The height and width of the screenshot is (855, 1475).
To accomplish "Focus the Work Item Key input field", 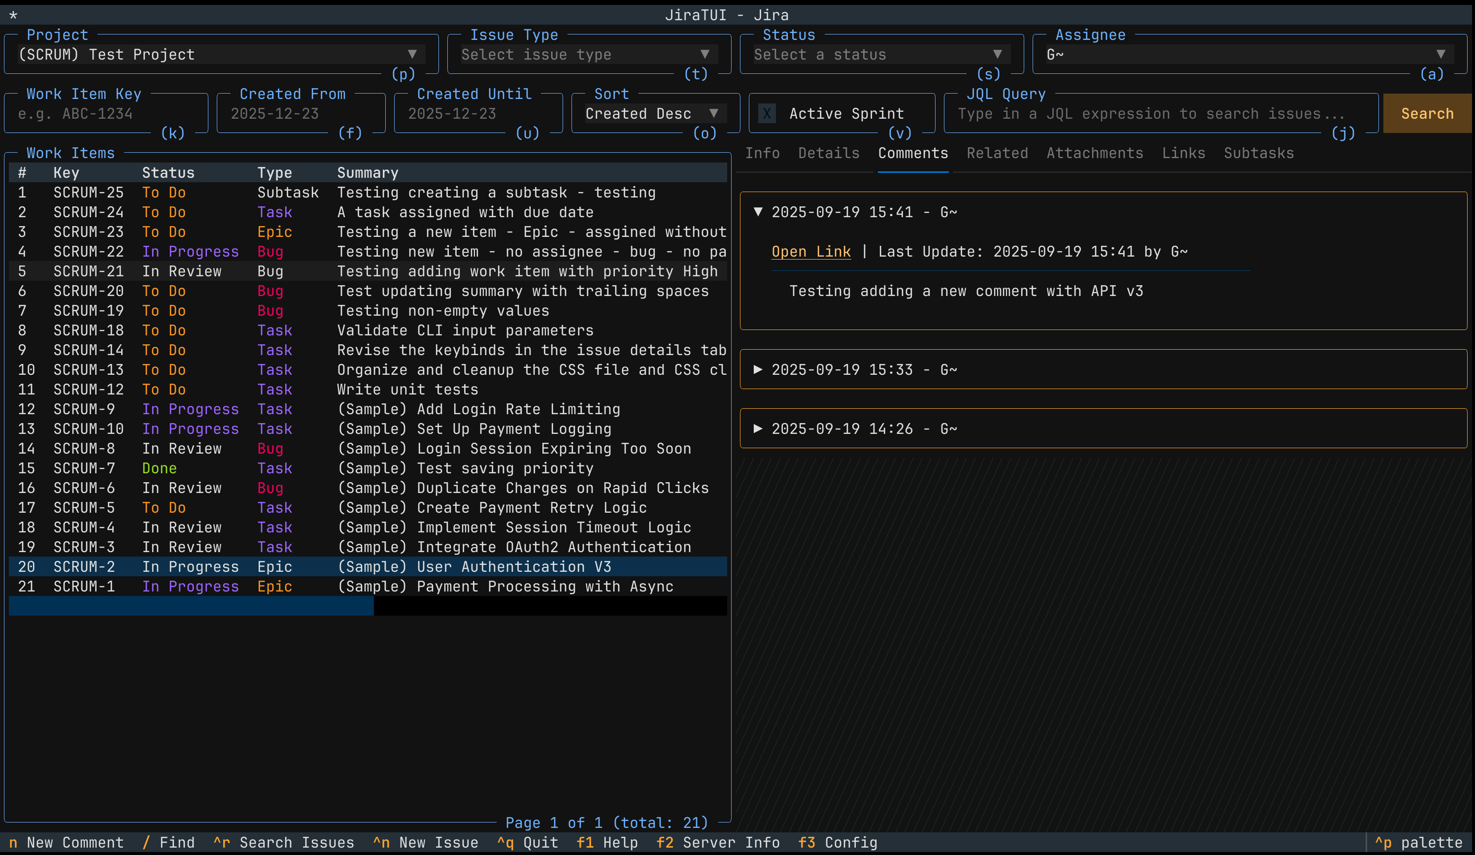I will point(106,114).
